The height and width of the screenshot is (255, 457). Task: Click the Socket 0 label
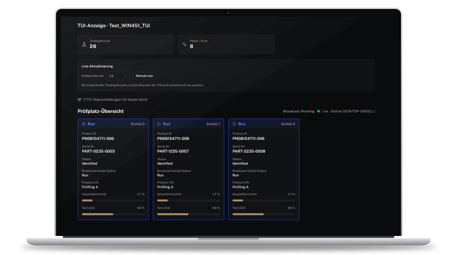click(138, 124)
